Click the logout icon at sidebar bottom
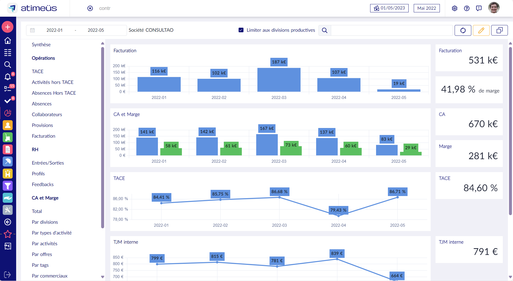The image size is (513, 281). coord(8,275)
